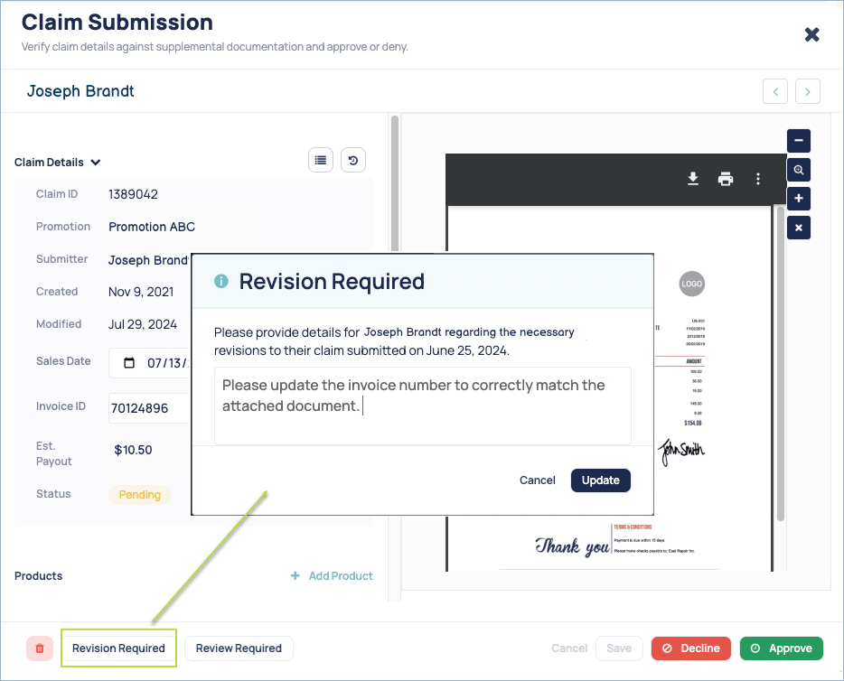
Task: Decline the claim
Action: 690,648
